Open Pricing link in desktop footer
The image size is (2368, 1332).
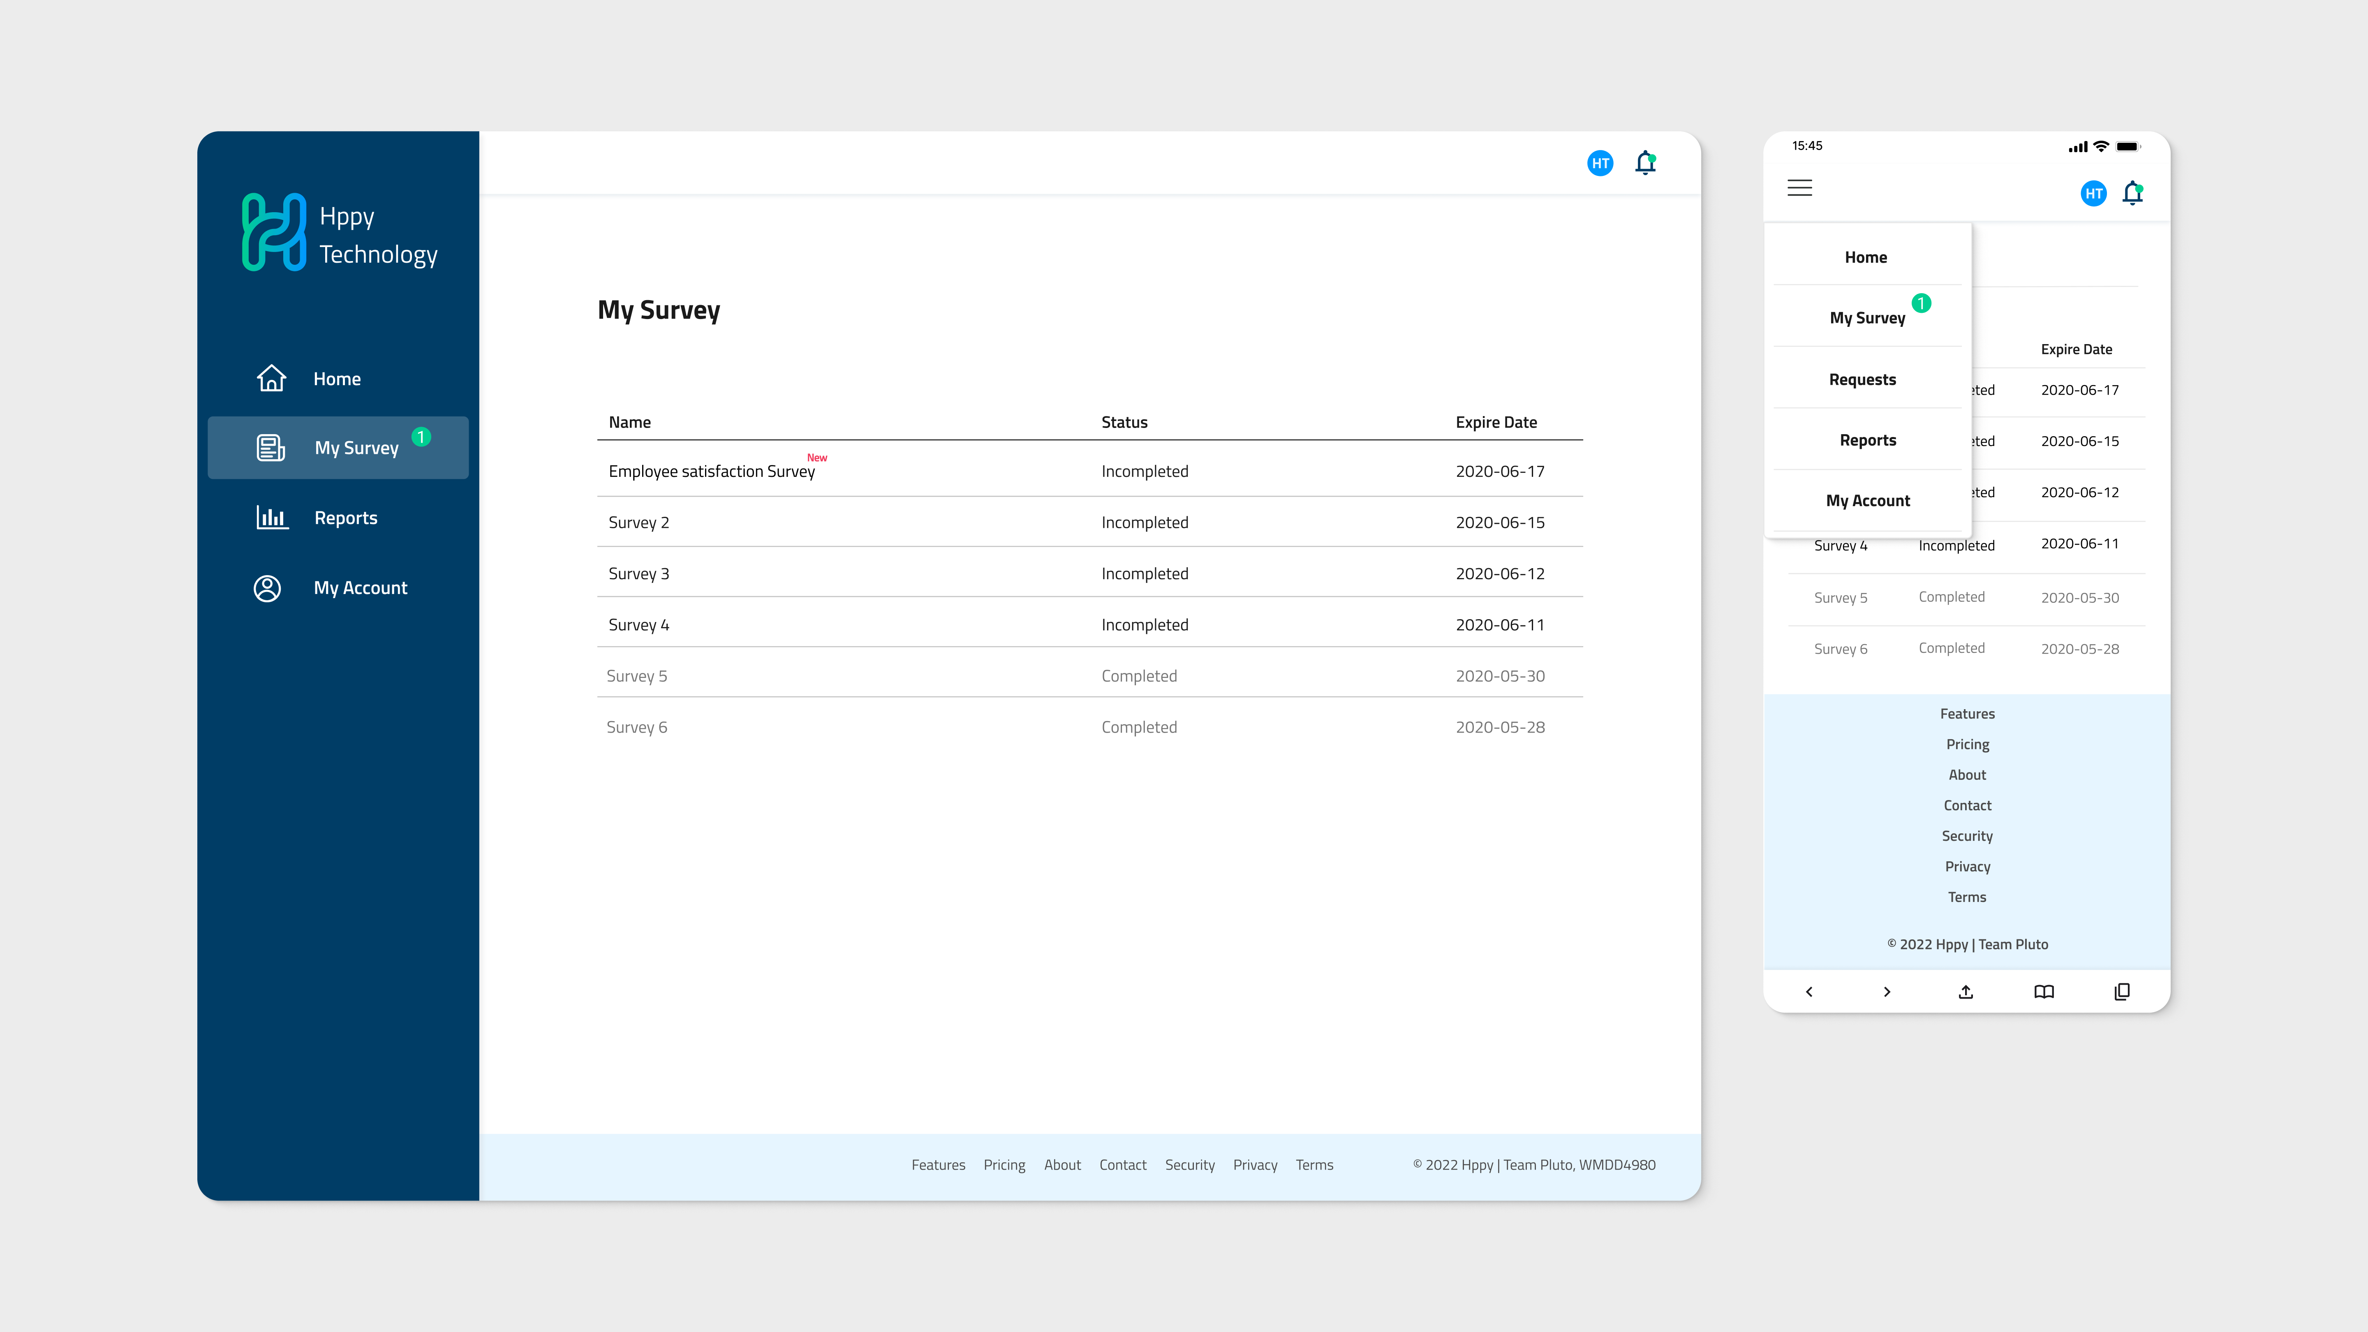pyautogui.click(x=1004, y=1165)
